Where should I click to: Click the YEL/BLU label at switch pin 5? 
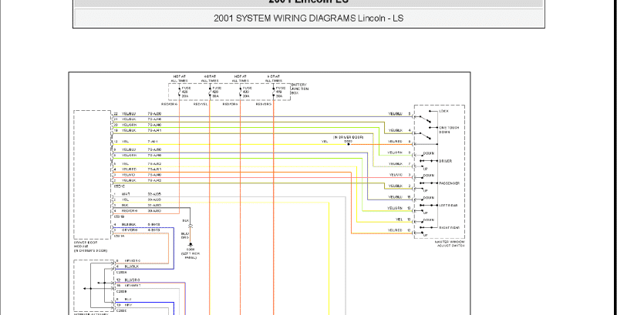click(396, 114)
